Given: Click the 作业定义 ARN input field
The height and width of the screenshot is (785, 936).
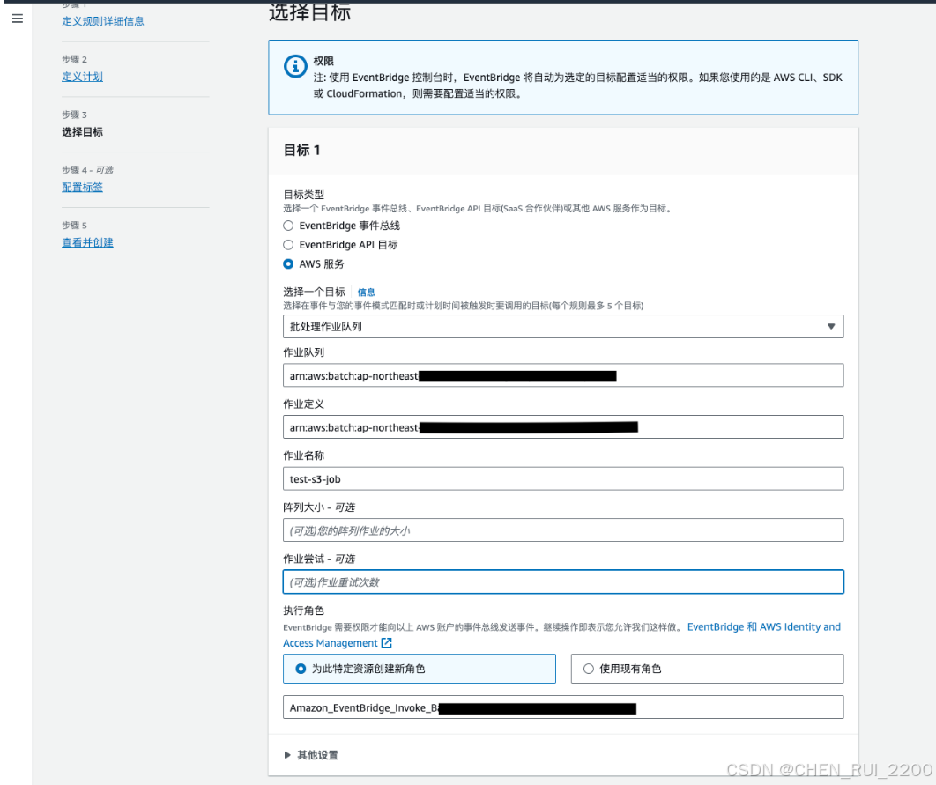Looking at the screenshot, I should [x=563, y=427].
